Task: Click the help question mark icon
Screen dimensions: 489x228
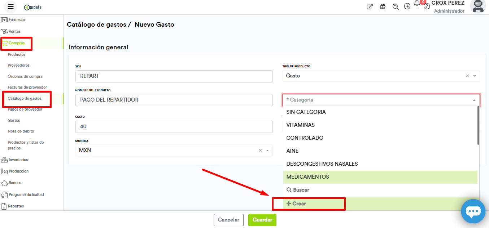Action: (x=426, y=6)
